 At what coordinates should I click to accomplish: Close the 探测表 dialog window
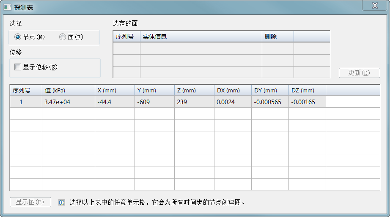coord(374,6)
